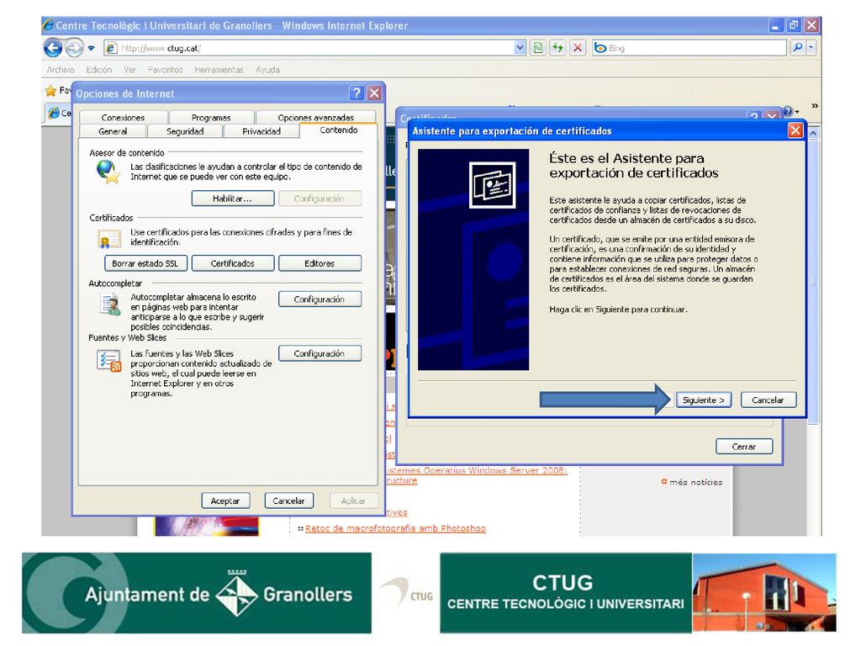
Task: Click Aceptar in Opciones de Internet
Action: pos(225,500)
